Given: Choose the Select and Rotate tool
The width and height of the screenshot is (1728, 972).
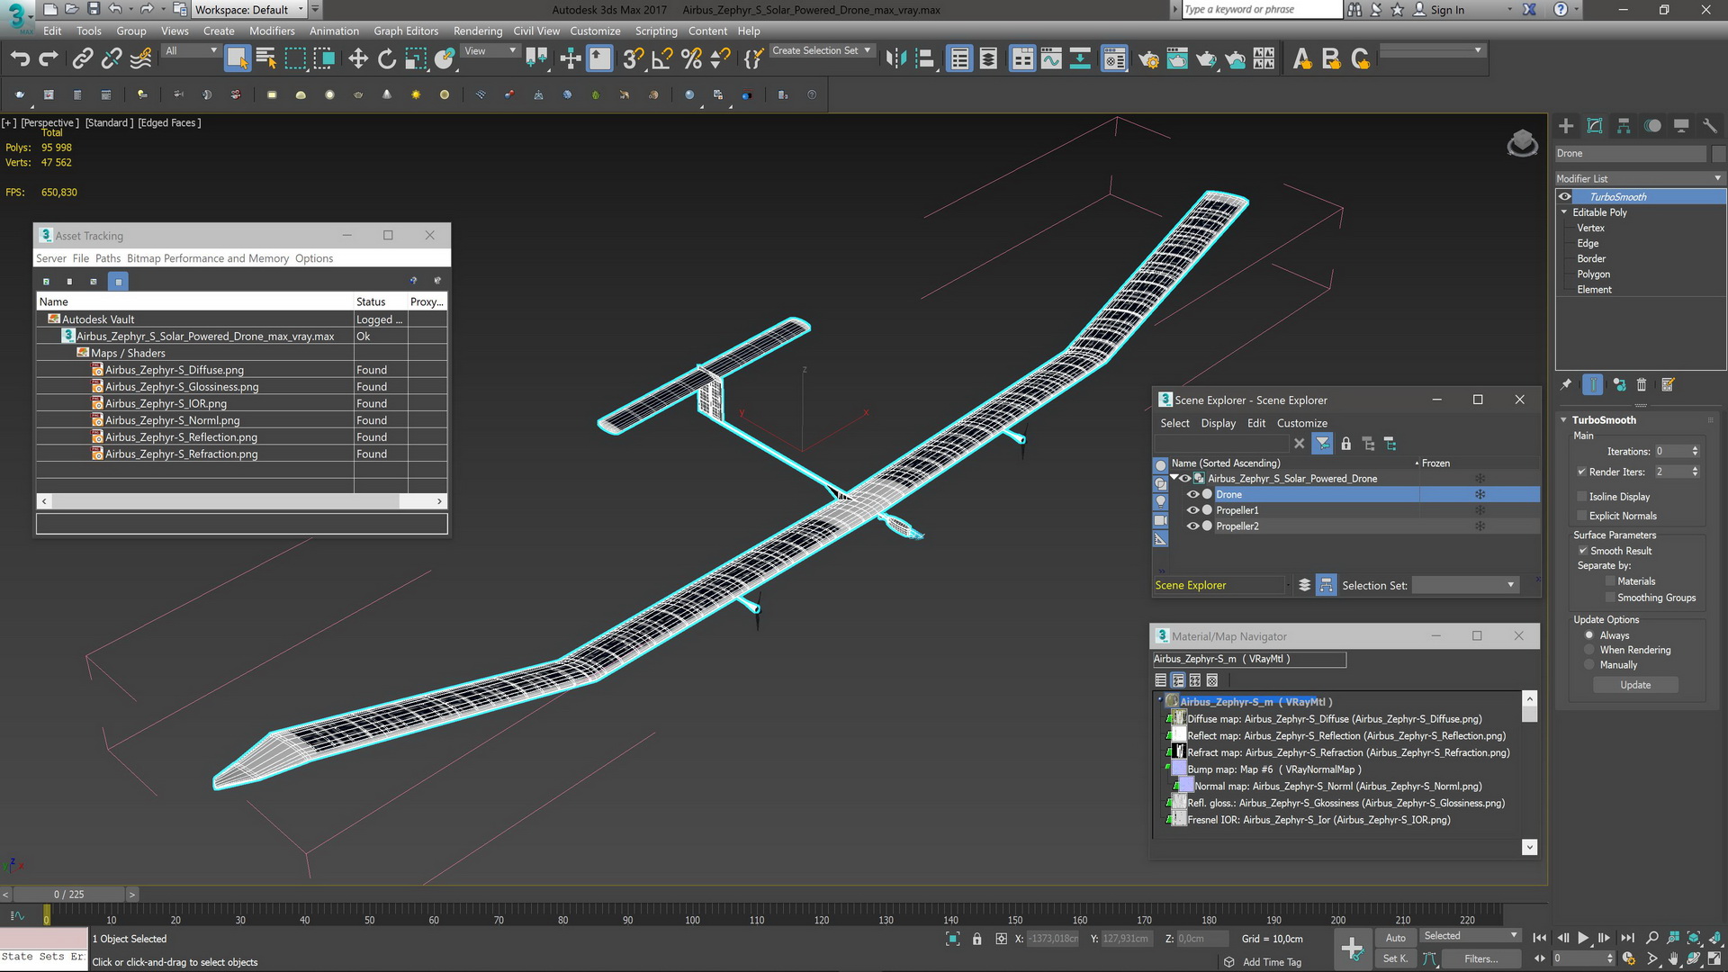Looking at the screenshot, I should pyautogui.click(x=387, y=59).
